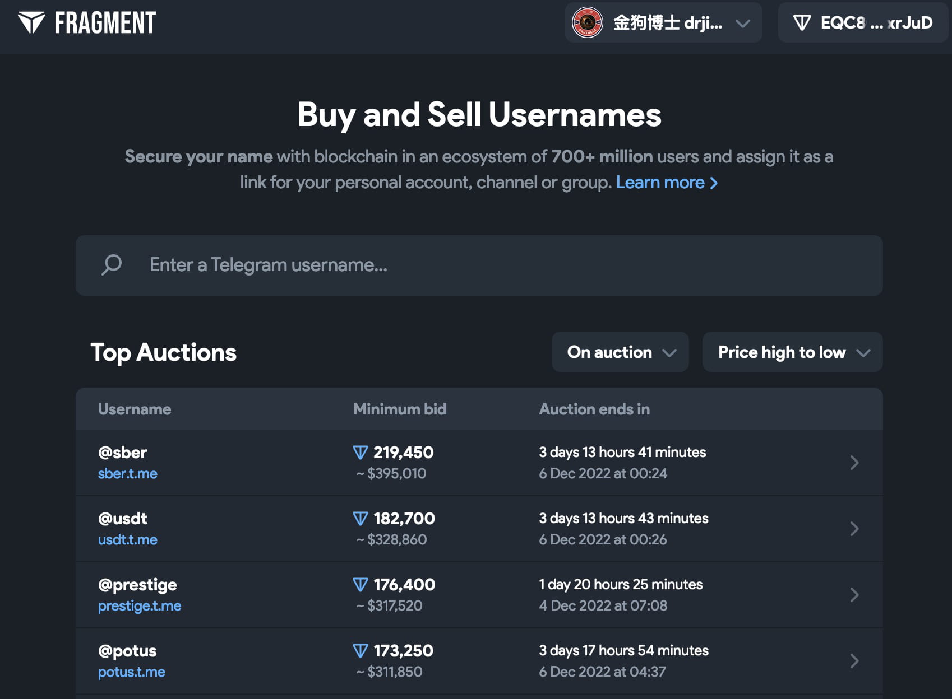
Task: Click the TON icon in wallet button
Action: (x=802, y=23)
